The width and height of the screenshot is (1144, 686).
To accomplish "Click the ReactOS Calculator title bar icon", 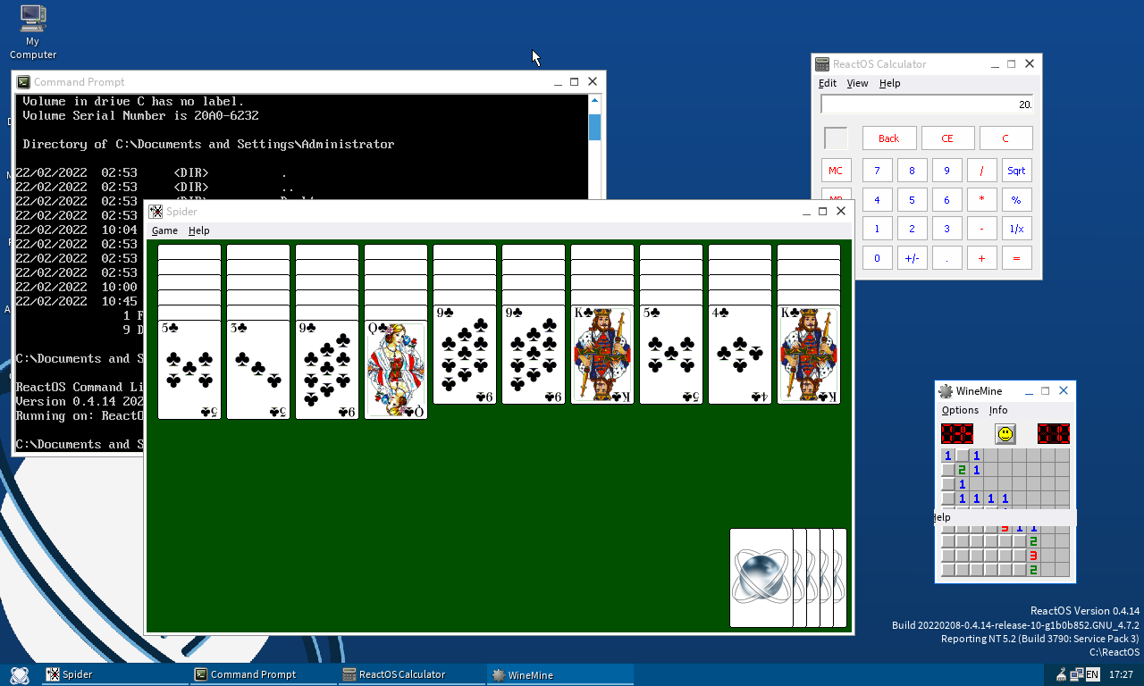I will (x=822, y=64).
